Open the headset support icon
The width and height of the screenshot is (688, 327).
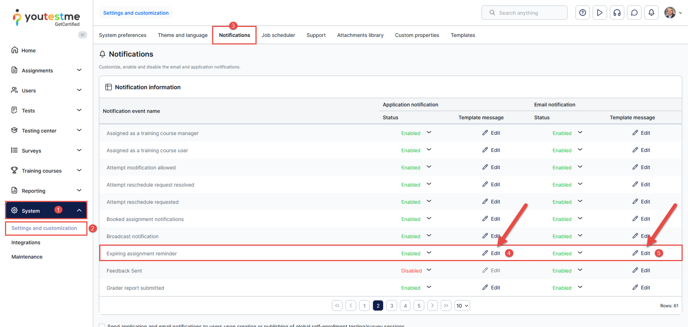617,13
